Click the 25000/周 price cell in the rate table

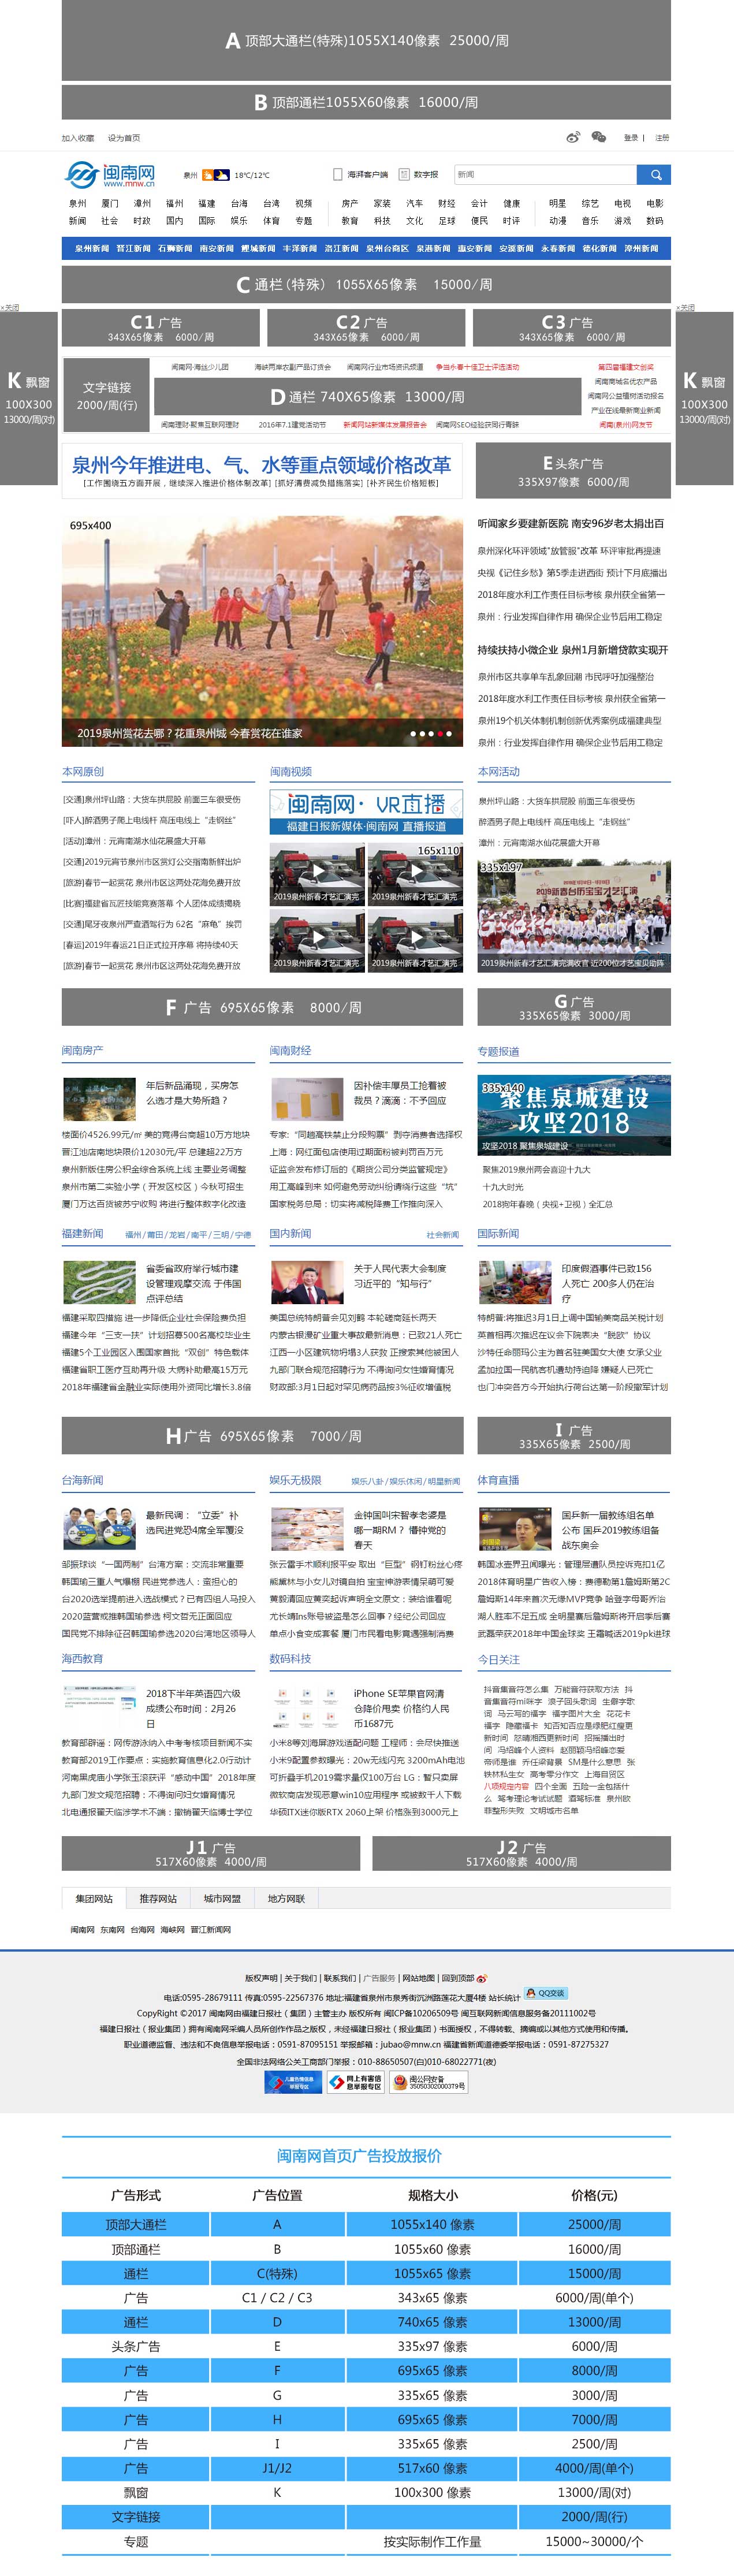pyautogui.click(x=594, y=2225)
